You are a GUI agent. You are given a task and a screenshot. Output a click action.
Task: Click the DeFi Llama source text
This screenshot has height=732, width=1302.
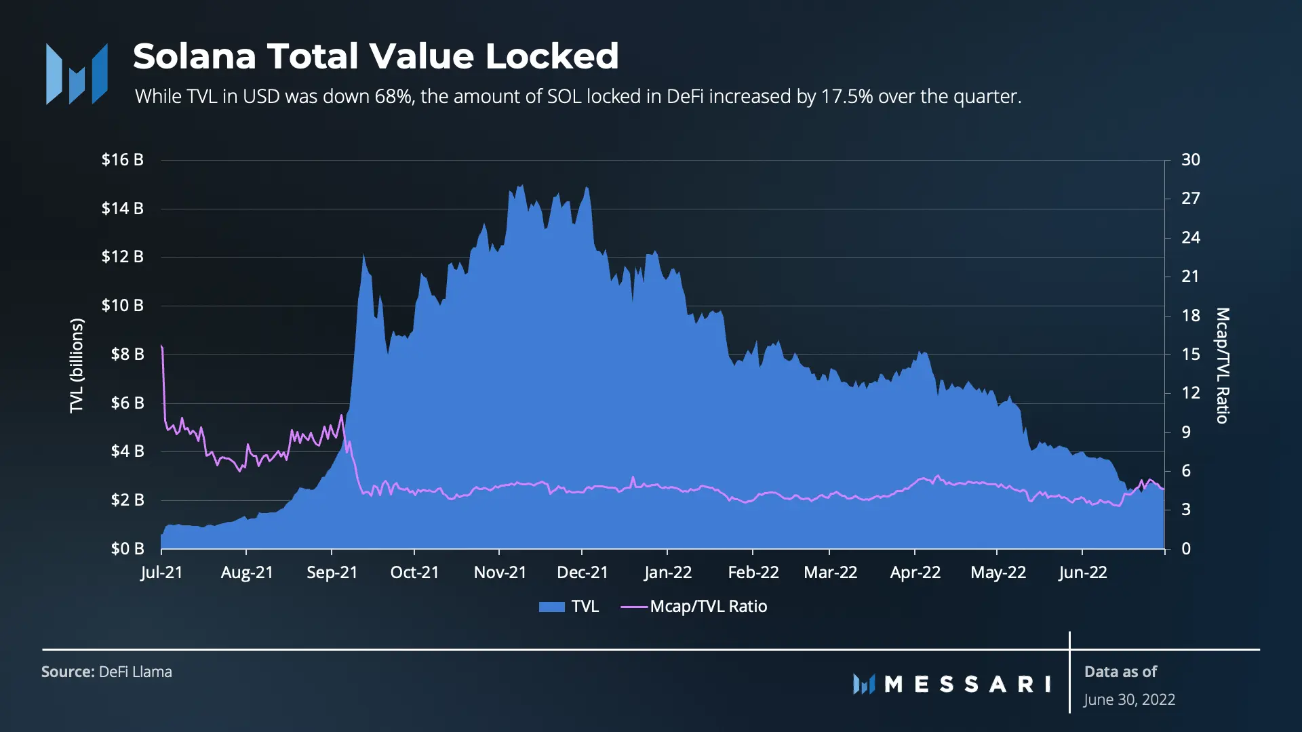click(135, 672)
